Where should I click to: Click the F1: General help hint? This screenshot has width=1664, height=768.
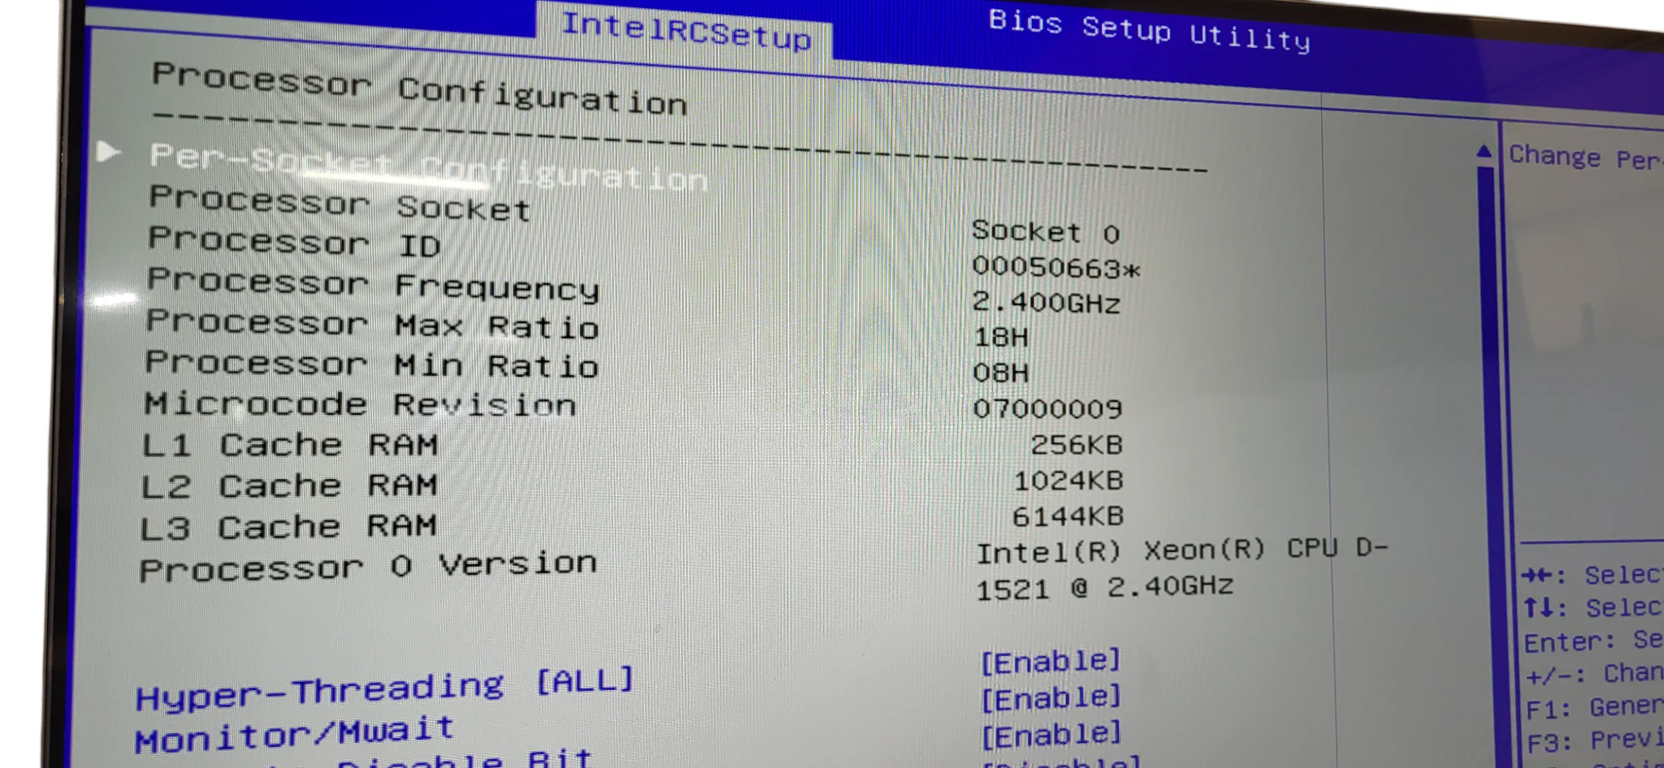coord(1594,708)
